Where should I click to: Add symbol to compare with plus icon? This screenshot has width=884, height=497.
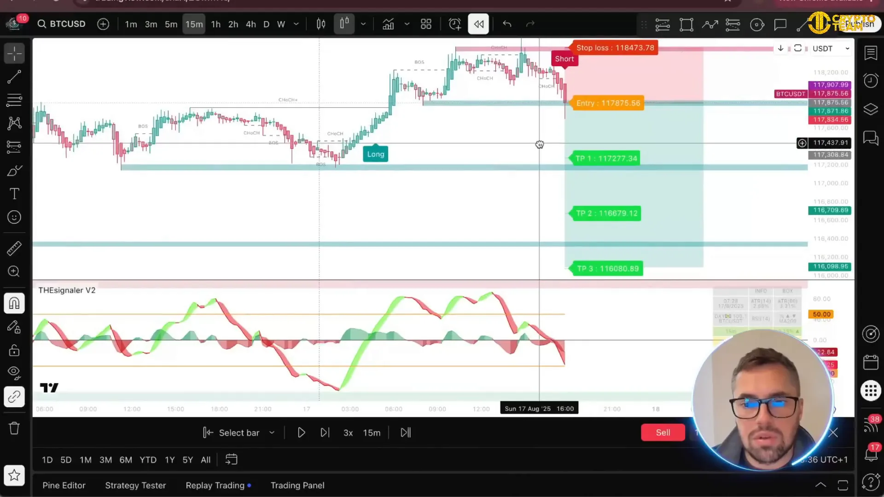click(103, 24)
